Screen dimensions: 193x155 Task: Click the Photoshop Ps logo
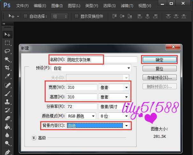7,5
